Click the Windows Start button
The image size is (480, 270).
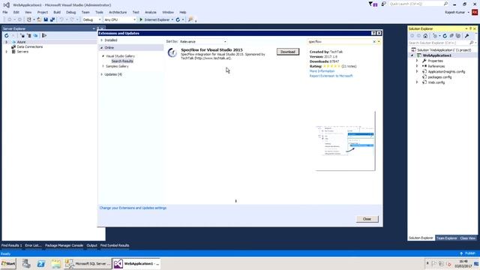[x=8, y=263]
